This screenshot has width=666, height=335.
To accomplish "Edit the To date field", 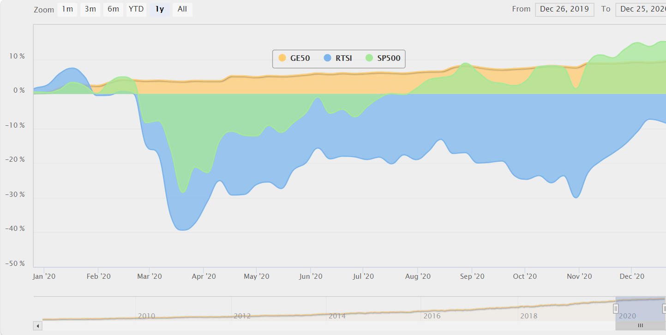I will (x=641, y=9).
